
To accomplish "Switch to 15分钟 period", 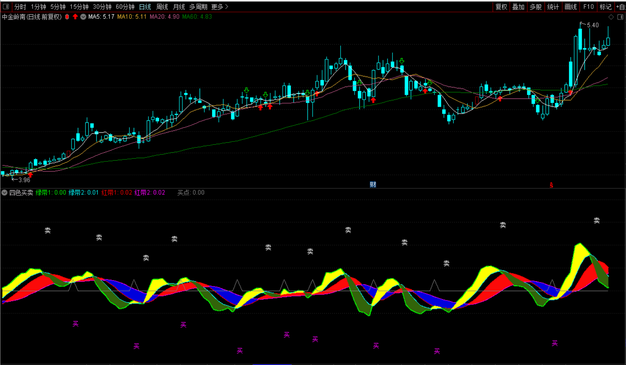I will click(79, 7).
